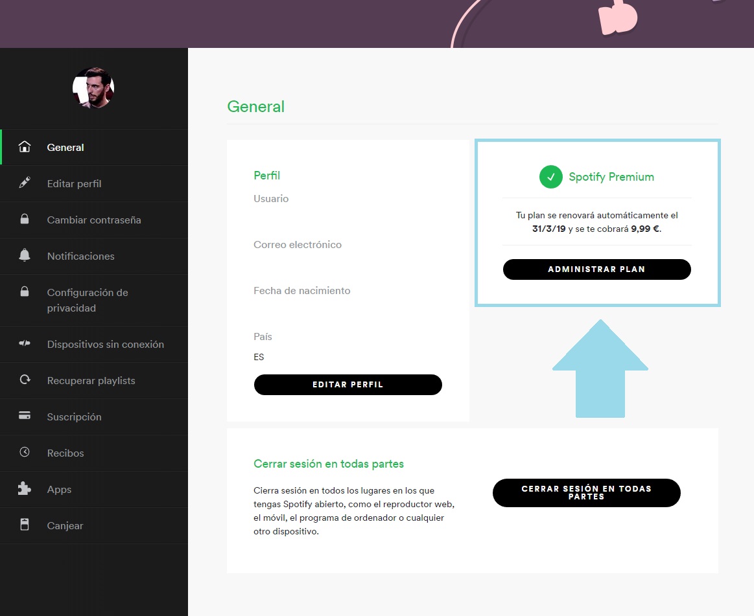Select Dispositivos sin conexión menu item

(94, 345)
